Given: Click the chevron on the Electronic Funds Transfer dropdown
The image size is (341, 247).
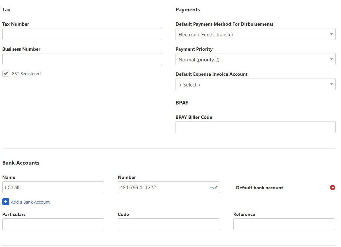Looking at the screenshot, I should point(331,34).
